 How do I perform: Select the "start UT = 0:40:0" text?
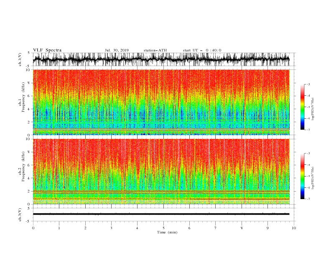[x=202, y=50]
